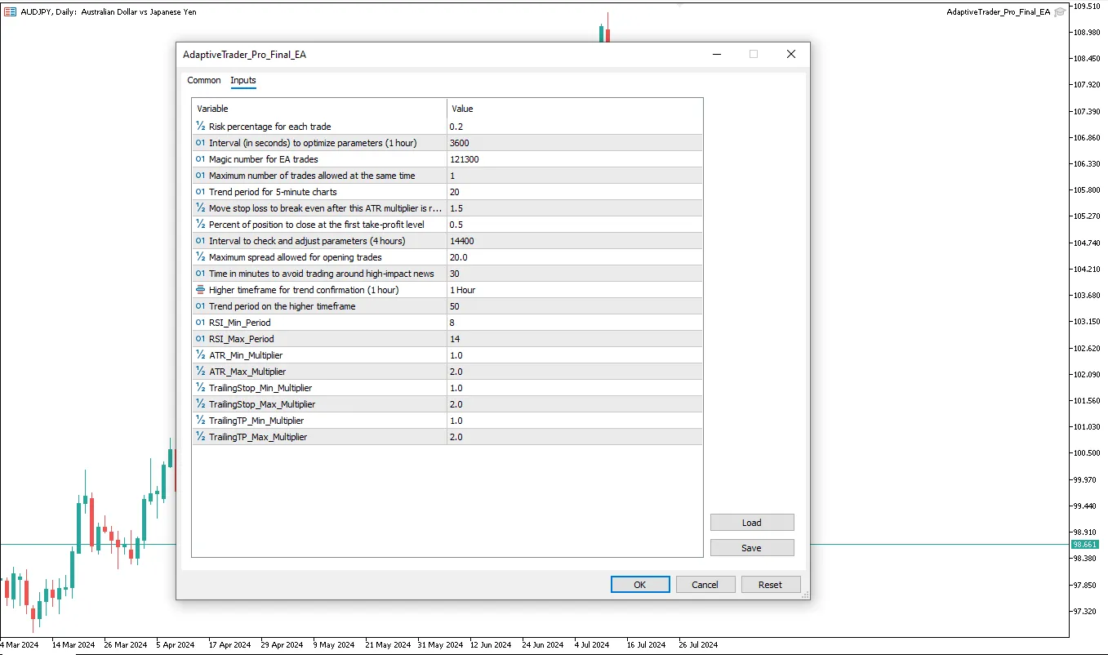Click the icon of RSI_Max_Period row

tap(201, 339)
